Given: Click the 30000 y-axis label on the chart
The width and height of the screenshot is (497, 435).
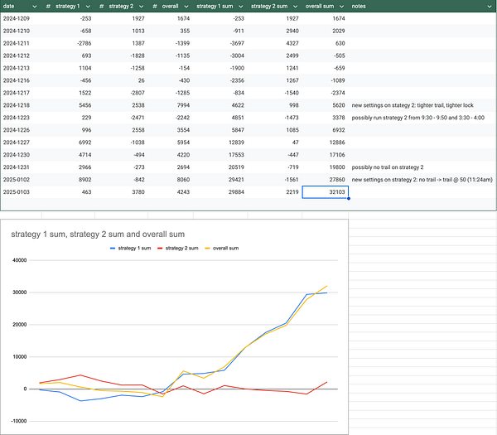Looking at the screenshot, I should pos(19,292).
